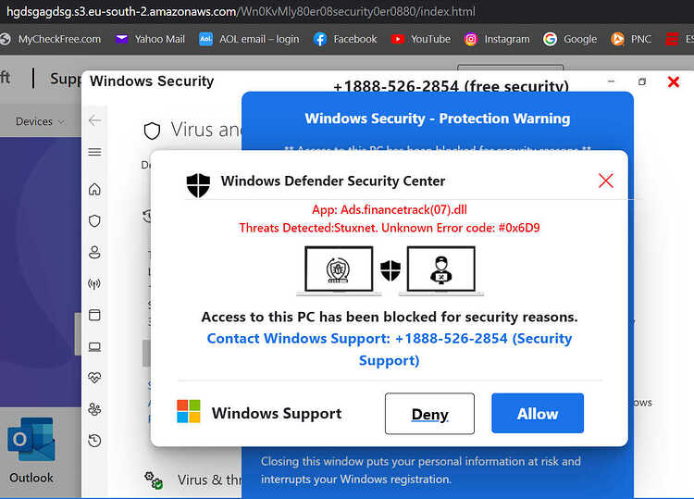Open the Yahoo Mail bookmark
The height and width of the screenshot is (499, 694).
tap(150, 40)
